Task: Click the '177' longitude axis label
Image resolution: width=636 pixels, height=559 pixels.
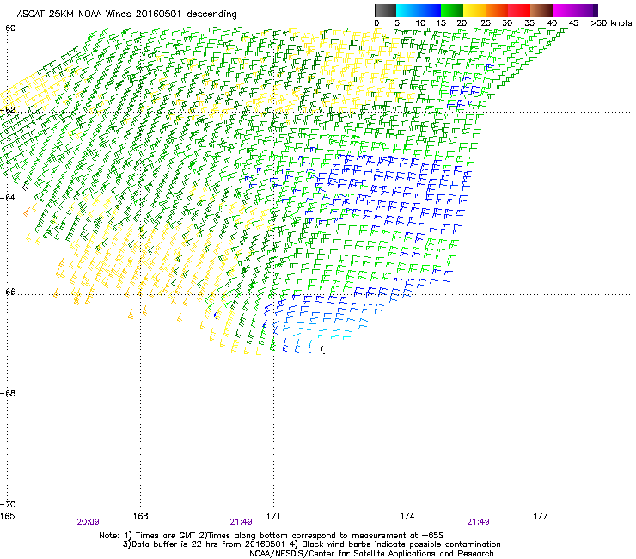Action: tap(541, 516)
